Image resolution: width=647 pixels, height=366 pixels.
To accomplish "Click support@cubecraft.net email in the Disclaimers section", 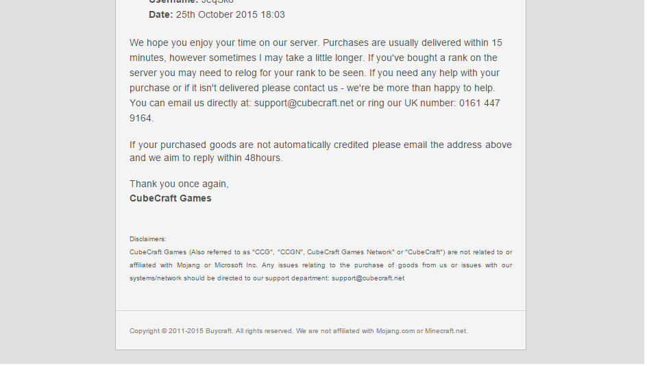I will pos(368,278).
